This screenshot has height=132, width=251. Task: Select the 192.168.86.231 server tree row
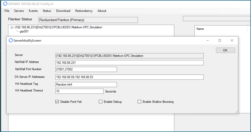[x=58, y=27]
